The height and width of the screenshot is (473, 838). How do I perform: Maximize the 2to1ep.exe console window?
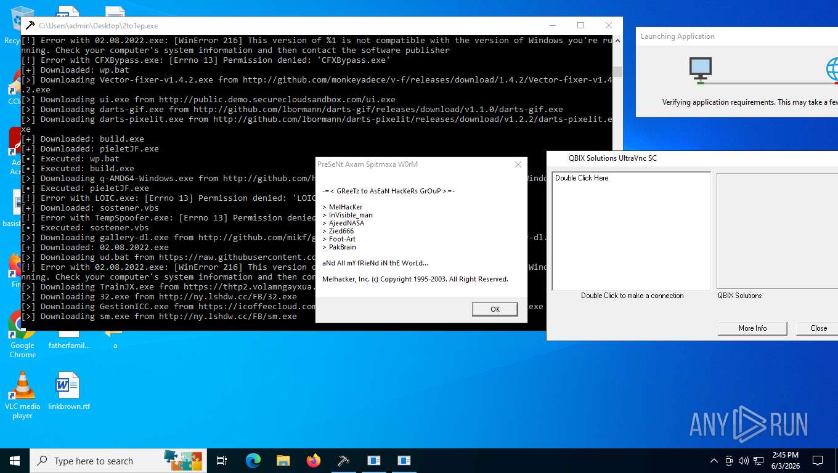pos(580,26)
